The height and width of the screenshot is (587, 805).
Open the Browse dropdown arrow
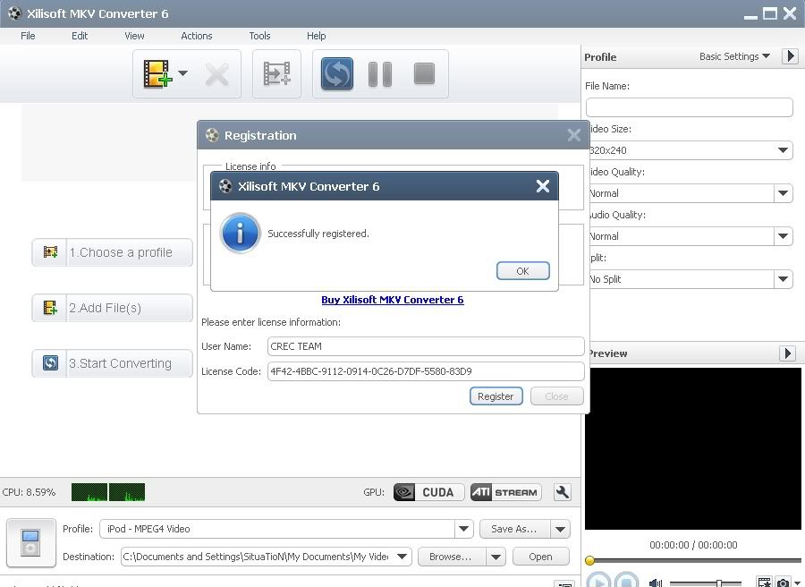(x=496, y=557)
